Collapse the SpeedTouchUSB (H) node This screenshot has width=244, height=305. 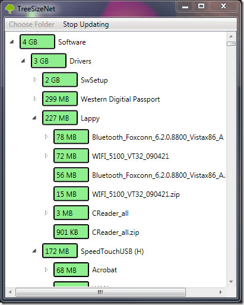tap(34, 251)
